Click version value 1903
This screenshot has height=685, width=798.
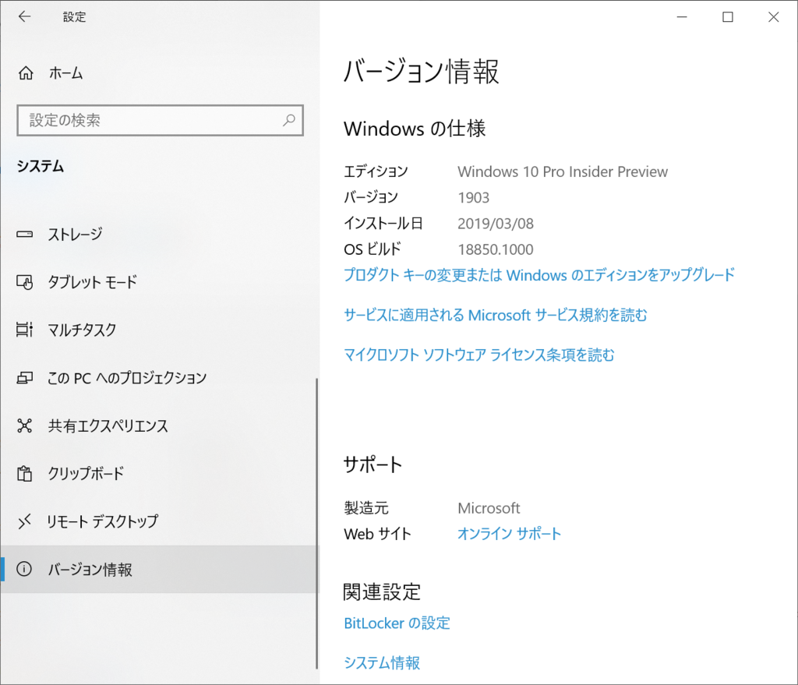point(473,197)
